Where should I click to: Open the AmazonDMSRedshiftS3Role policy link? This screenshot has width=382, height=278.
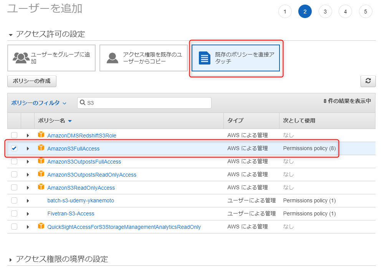click(82, 136)
